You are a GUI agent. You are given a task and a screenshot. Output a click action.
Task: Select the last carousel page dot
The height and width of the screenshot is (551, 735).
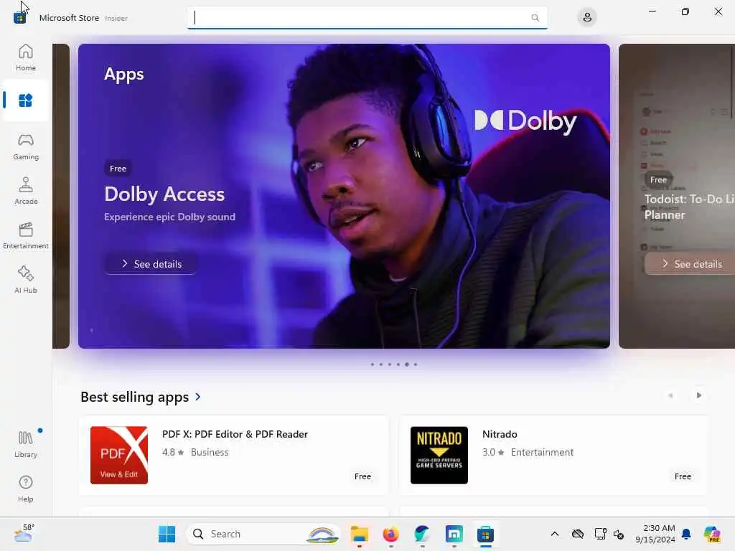(x=416, y=364)
